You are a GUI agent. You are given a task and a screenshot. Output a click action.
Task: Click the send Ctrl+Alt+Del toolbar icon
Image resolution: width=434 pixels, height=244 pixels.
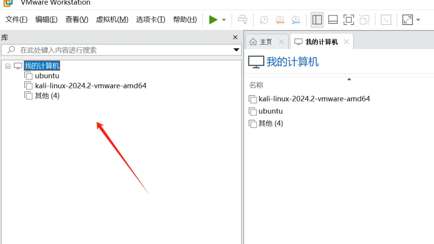point(243,19)
